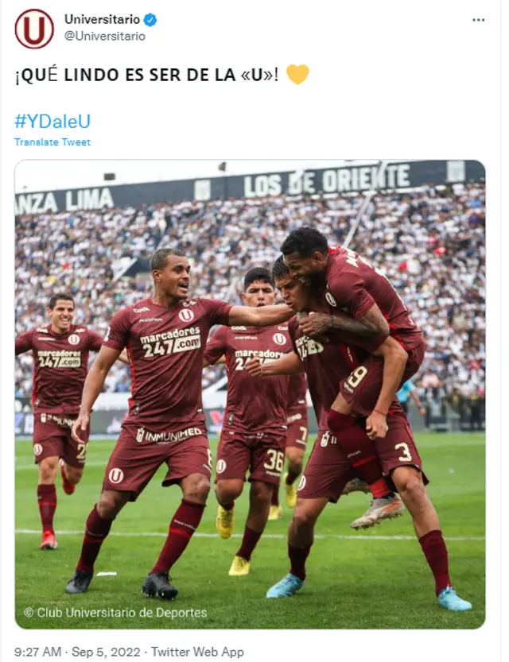Click the 9:27 AM timestamp

[x=38, y=652]
